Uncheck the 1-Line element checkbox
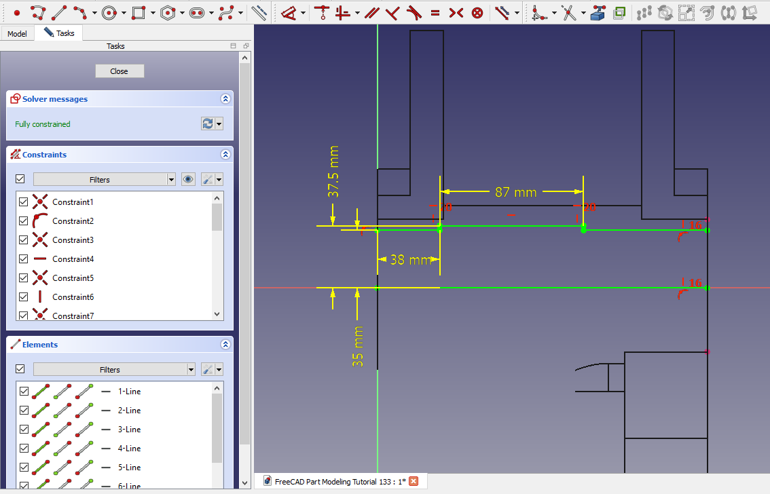 coord(24,392)
